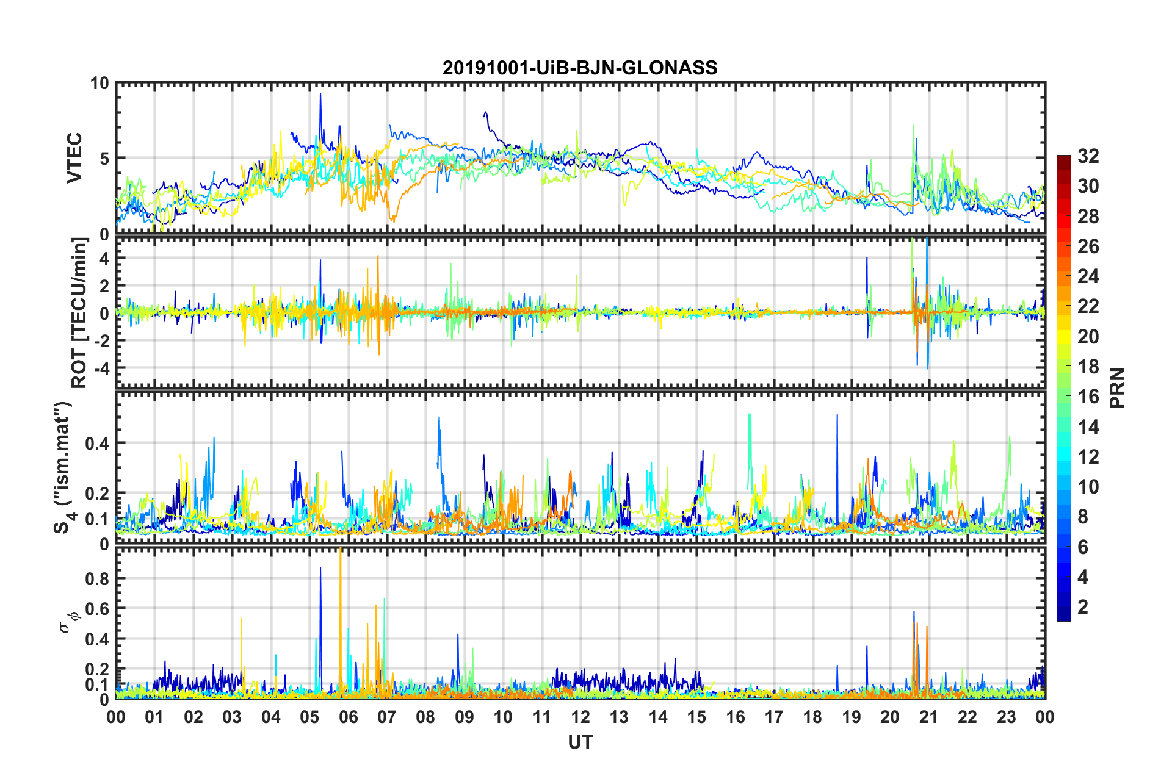Click the plot title 20191001-UiB-BJN-GLONASS
This screenshot has height=776, width=1161.
tap(580, 68)
